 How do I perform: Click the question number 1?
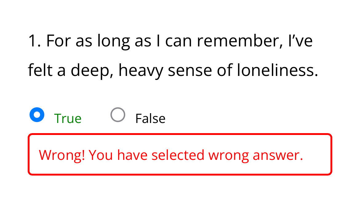pos(34,42)
